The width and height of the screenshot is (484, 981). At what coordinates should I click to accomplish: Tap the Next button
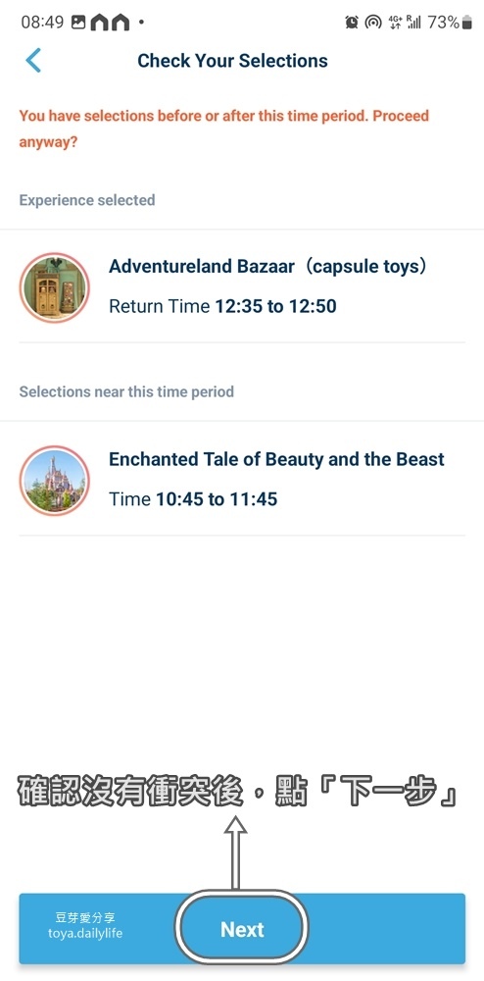click(242, 928)
